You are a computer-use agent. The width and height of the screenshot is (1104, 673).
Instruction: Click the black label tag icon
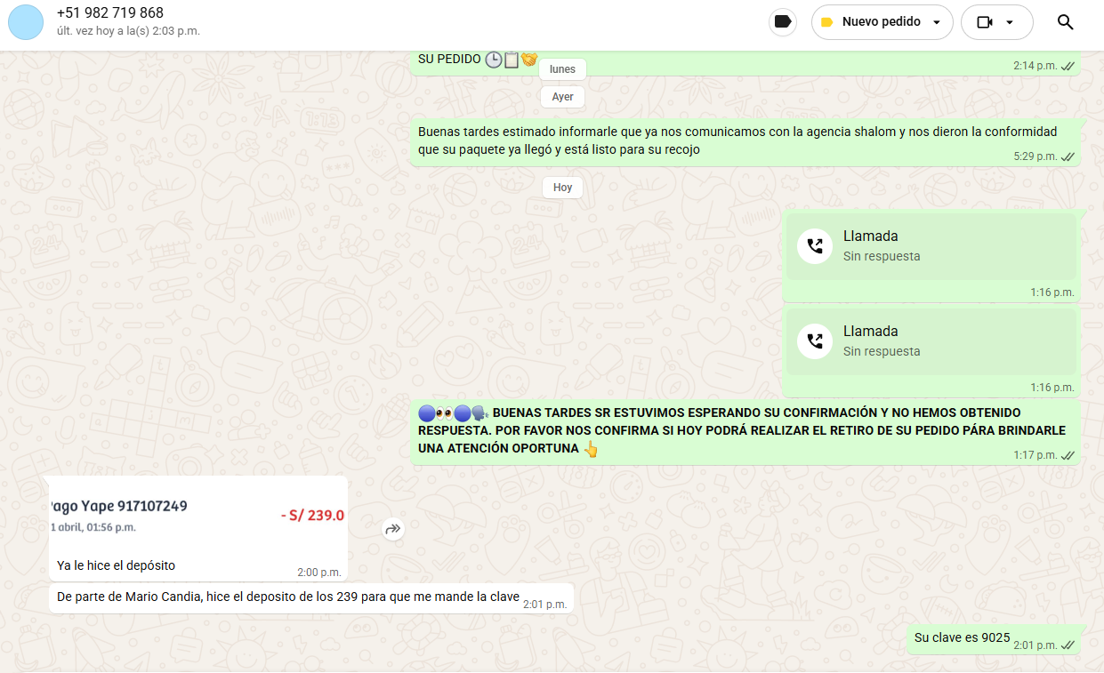pos(783,22)
